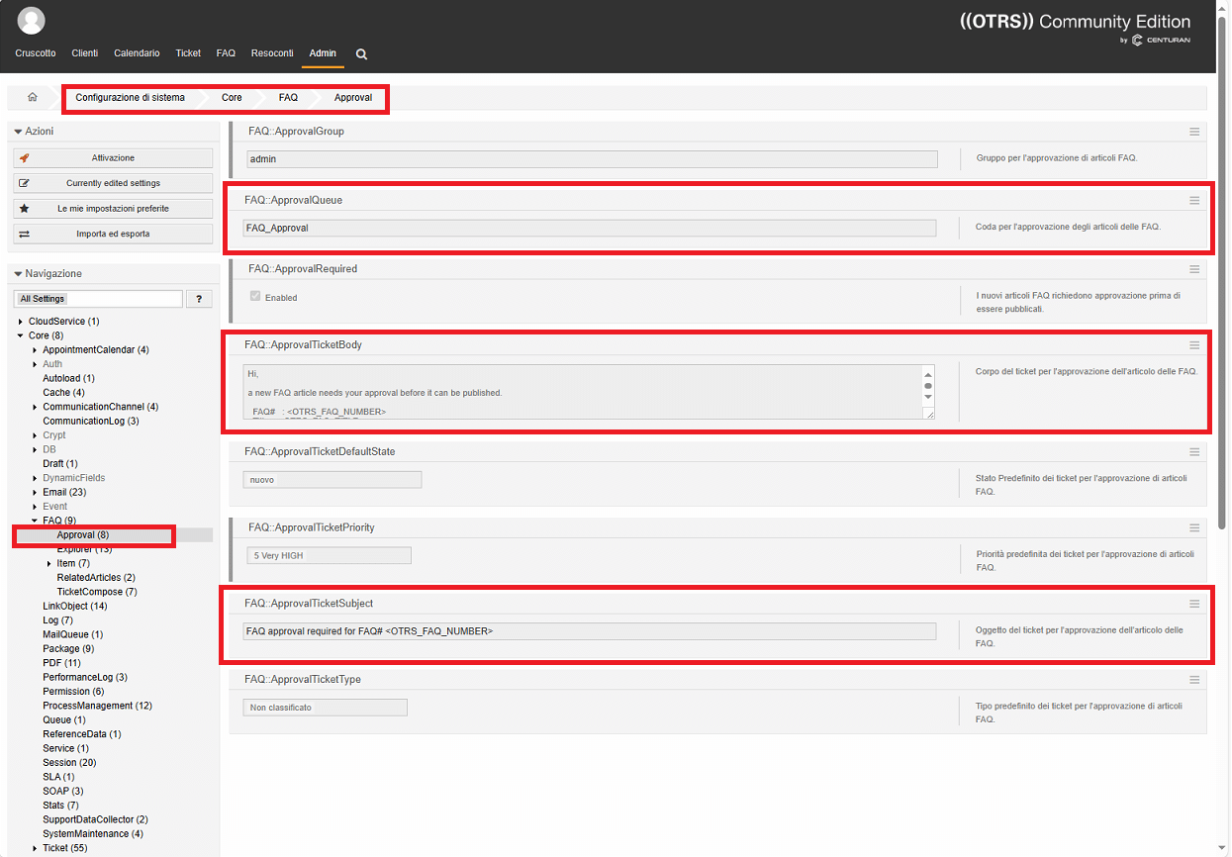
Task: Click the search magnifier icon
Action: coord(361,54)
